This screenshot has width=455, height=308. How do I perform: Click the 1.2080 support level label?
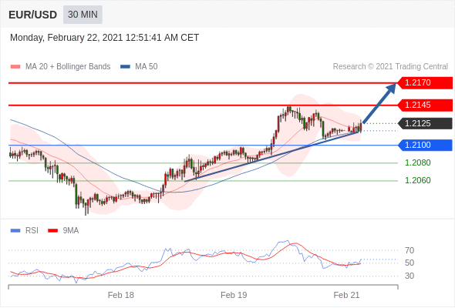pos(417,162)
